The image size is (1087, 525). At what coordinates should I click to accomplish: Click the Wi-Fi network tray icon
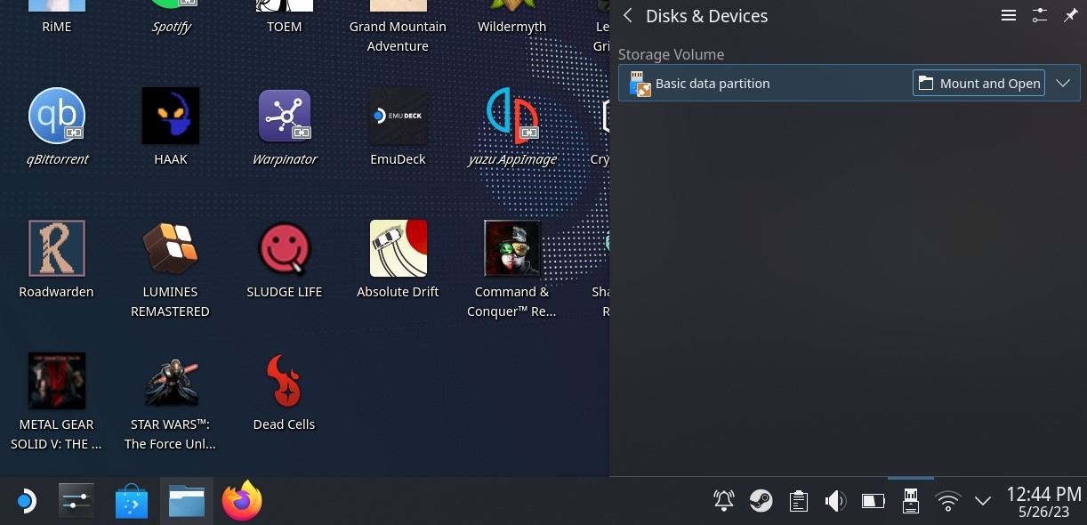(x=948, y=501)
